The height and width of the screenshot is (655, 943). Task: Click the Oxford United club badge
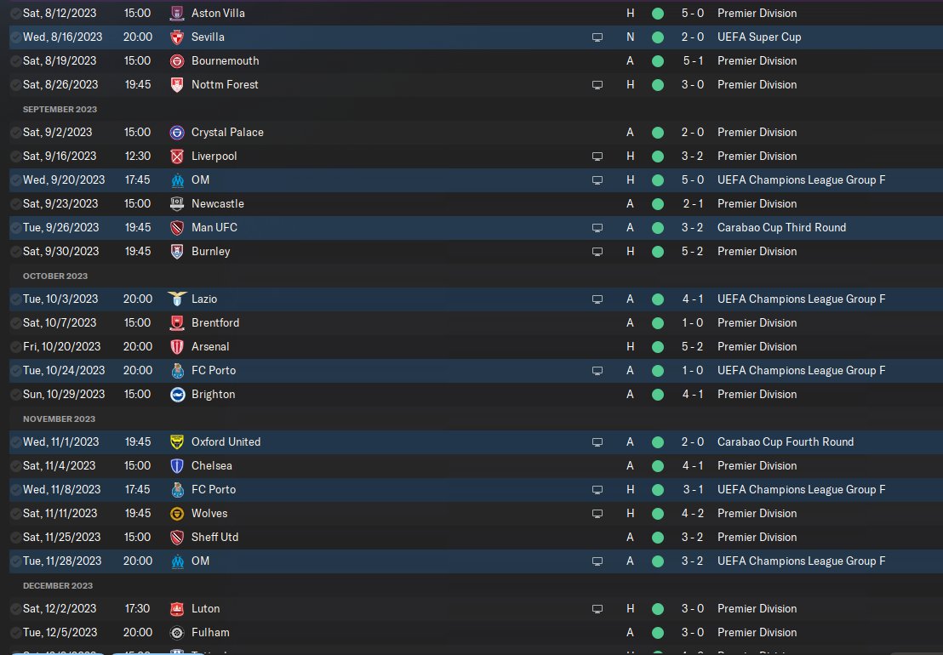[177, 441]
